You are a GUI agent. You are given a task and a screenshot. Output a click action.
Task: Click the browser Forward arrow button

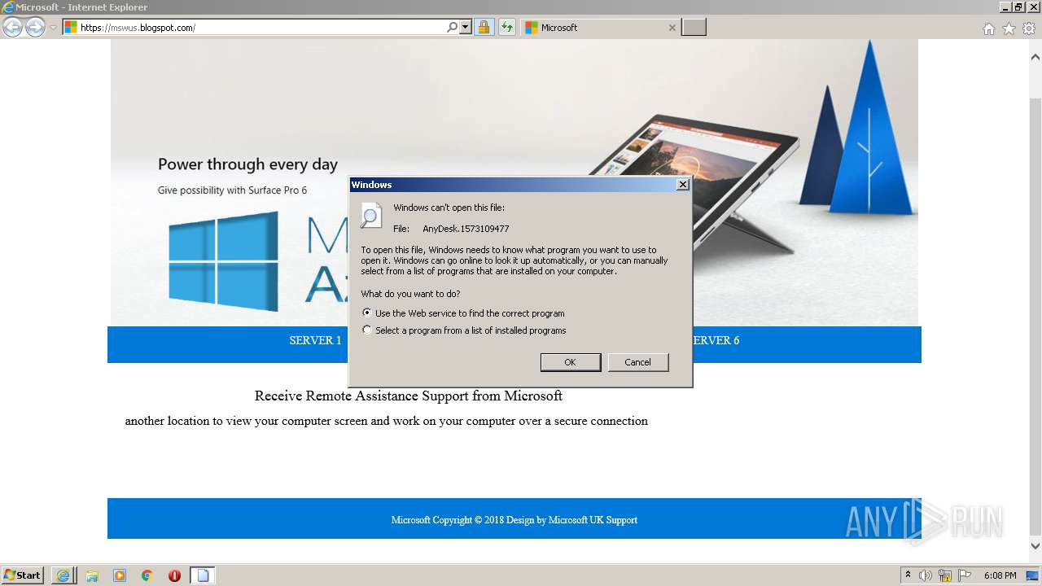pyautogui.click(x=35, y=28)
